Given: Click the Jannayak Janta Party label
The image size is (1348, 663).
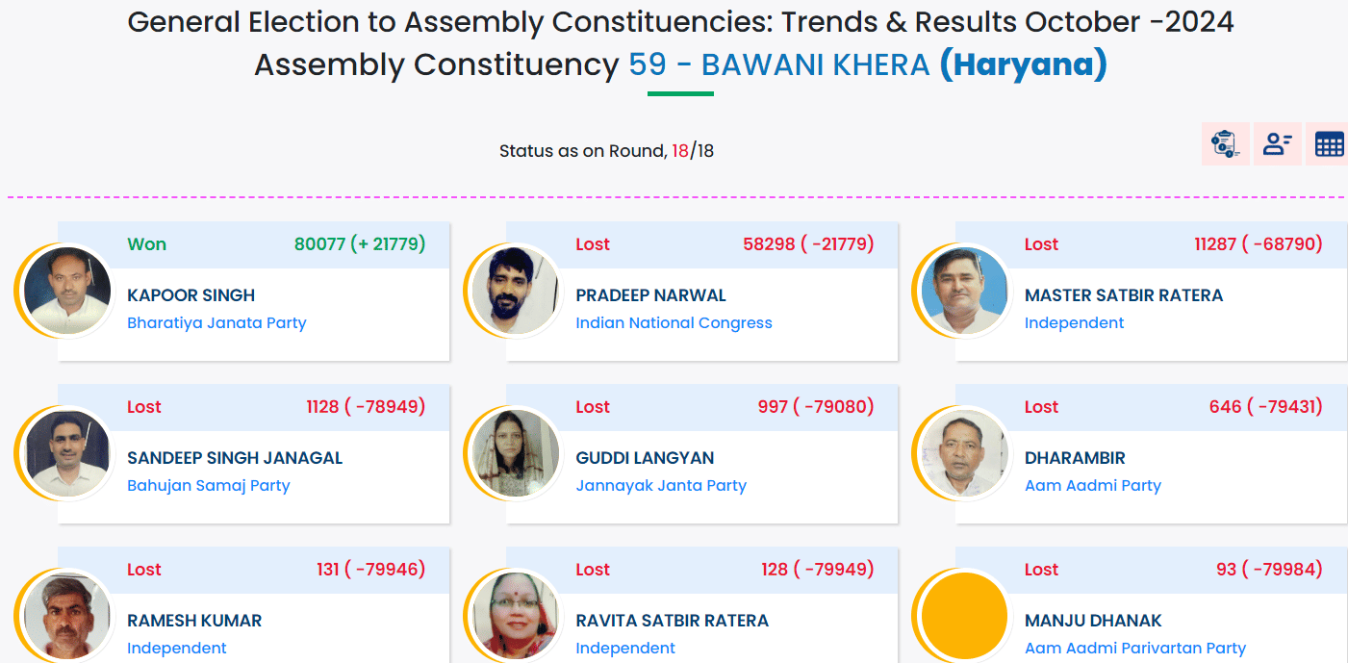Looking at the screenshot, I should click(661, 486).
